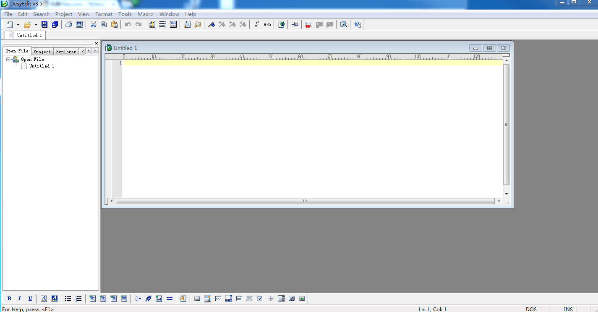Open the Help menu

191,14
